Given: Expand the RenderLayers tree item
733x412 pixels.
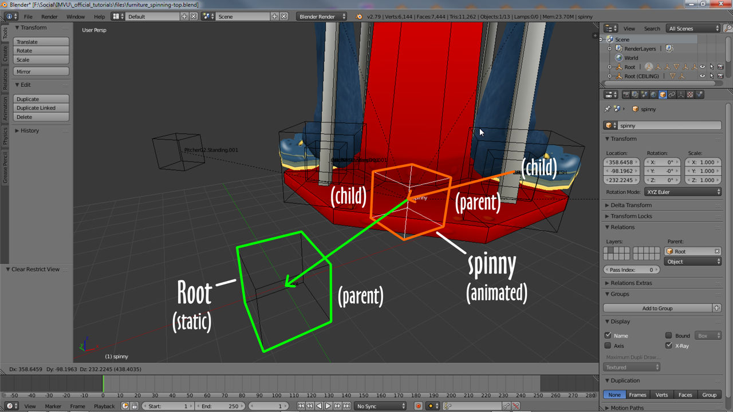Looking at the screenshot, I should 610,49.
